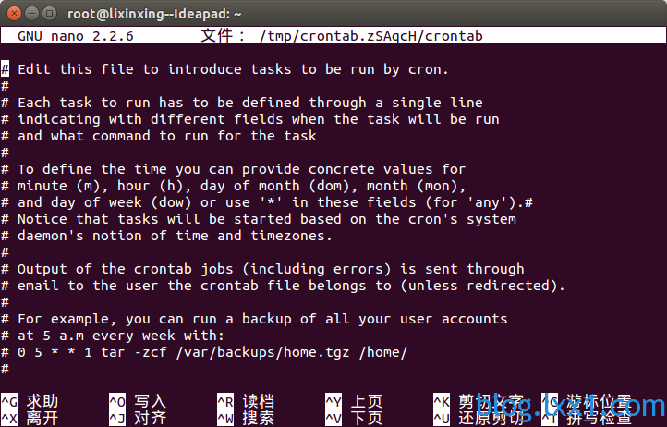The image size is (667, 427).
Task: Select the ^O 写入 write-out shortcut
Action: click(138, 401)
